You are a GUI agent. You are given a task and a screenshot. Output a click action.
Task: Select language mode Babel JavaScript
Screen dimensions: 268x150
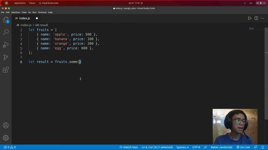pos(222,147)
